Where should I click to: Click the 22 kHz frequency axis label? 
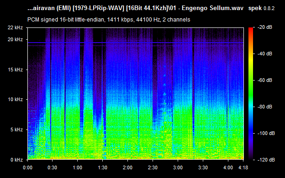15,28
